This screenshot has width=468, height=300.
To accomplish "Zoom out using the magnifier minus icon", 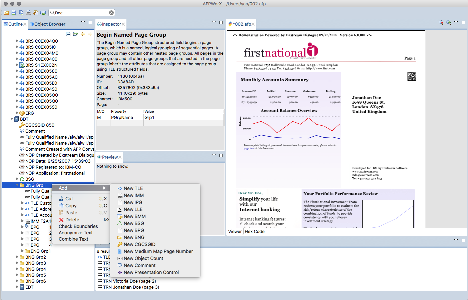I will (441, 22).
